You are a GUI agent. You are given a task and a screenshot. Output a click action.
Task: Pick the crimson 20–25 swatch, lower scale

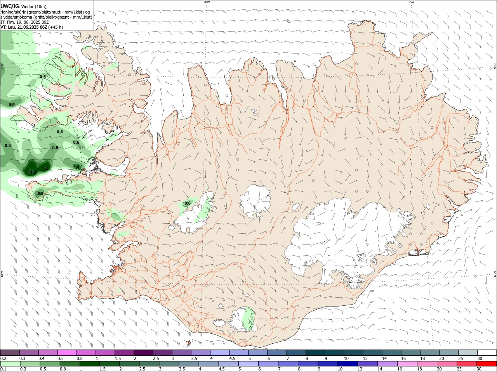click(466, 363)
